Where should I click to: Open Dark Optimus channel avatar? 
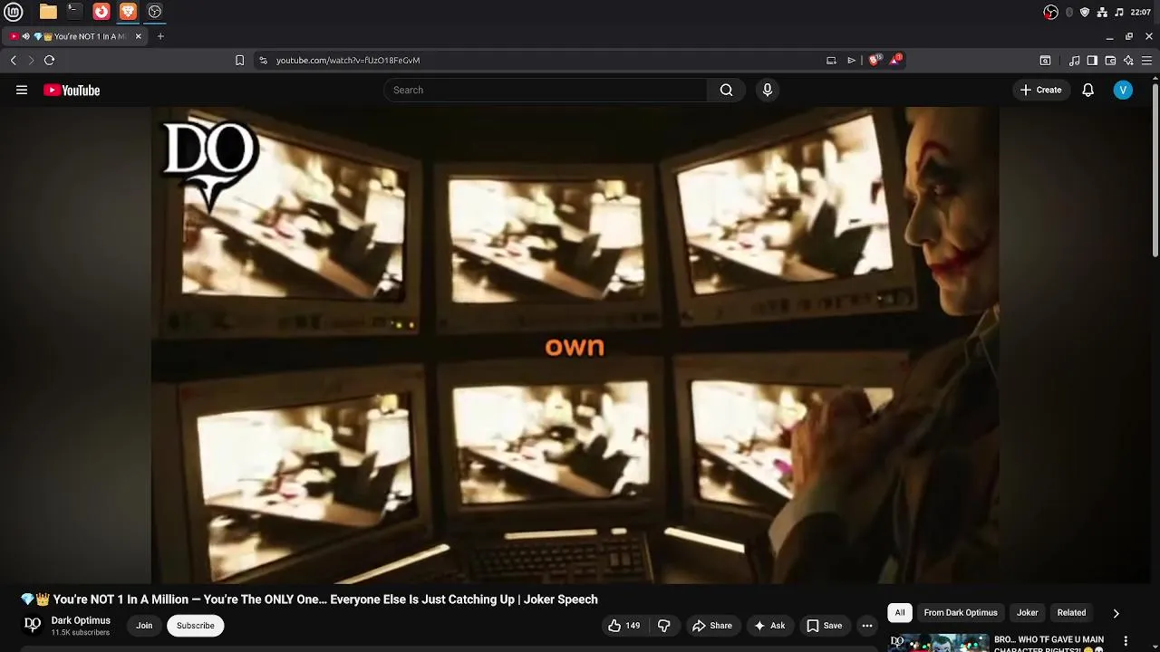click(33, 625)
